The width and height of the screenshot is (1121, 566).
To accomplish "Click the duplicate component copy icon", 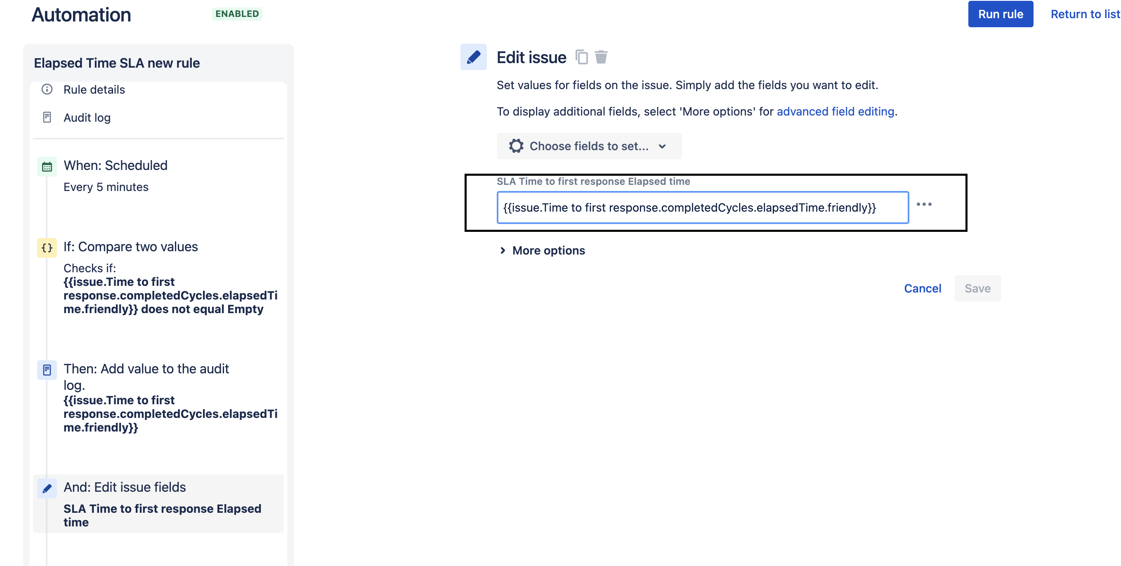I will point(581,57).
